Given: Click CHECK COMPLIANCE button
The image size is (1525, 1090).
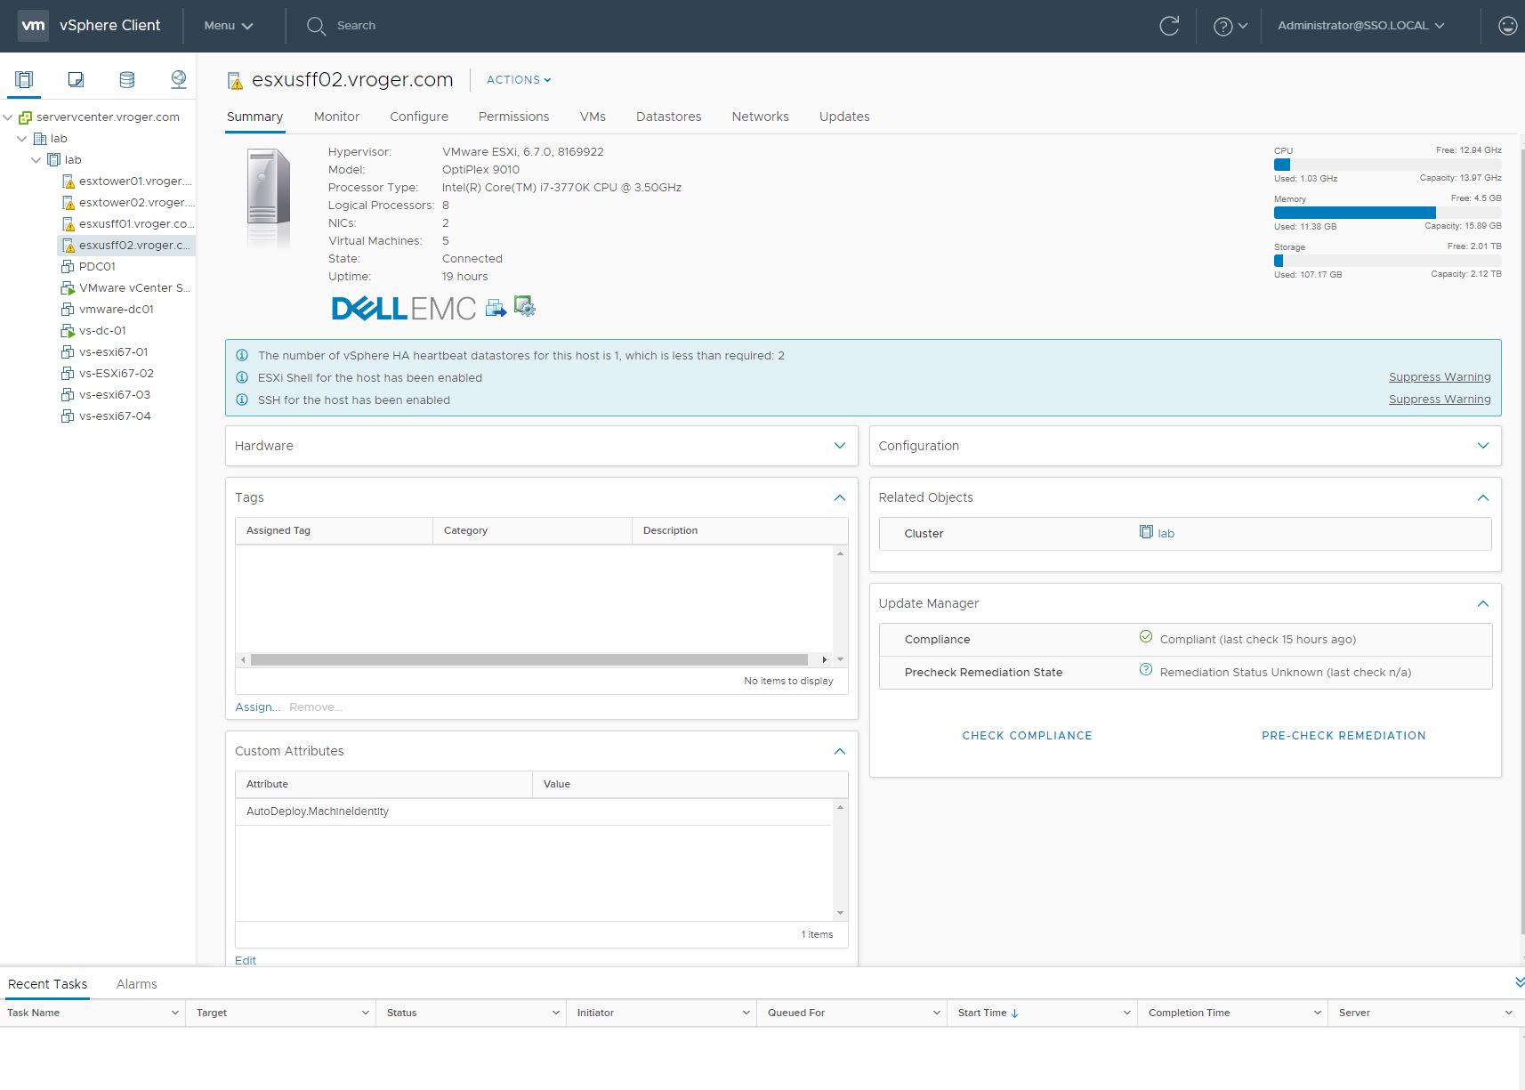Looking at the screenshot, I should point(1027,735).
